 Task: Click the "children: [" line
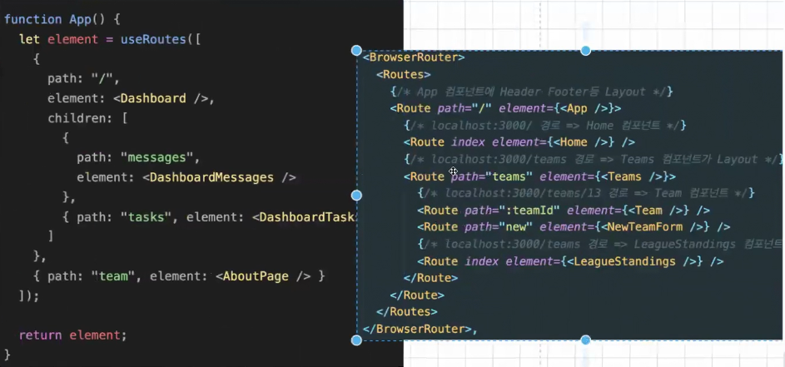pos(87,118)
